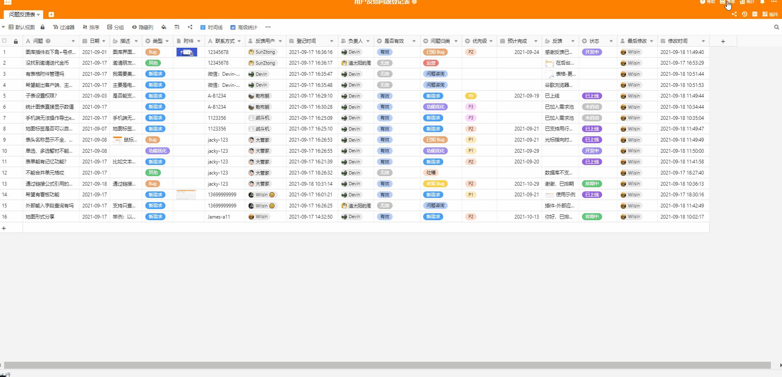Open the 隐藏列 hide columns panel

(x=143, y=27)
